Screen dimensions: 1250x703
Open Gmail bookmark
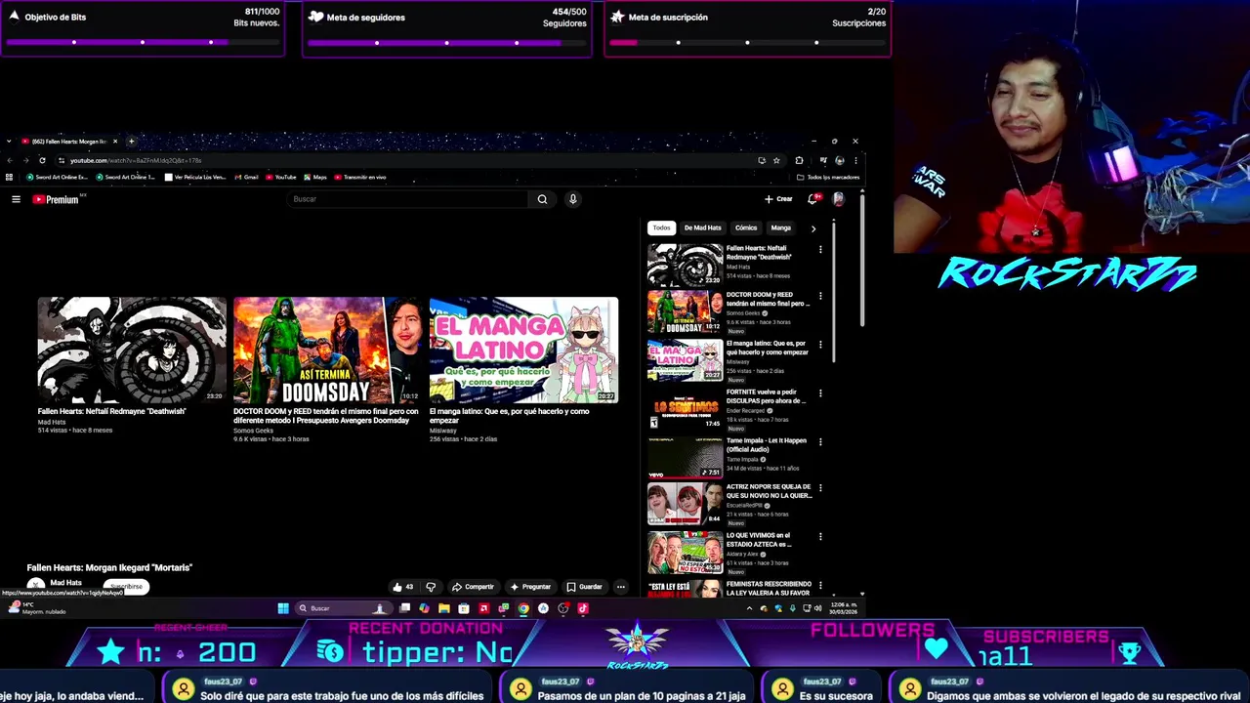pos(245,177)
